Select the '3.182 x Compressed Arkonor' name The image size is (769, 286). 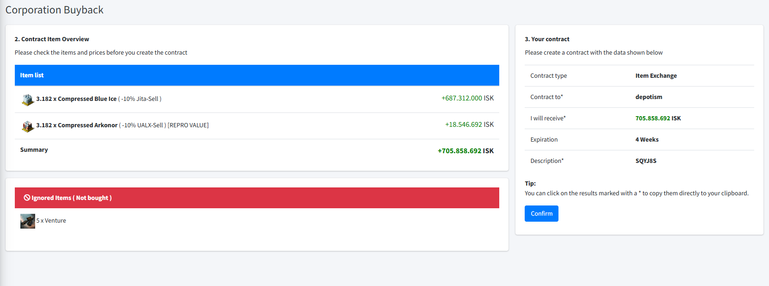coord(77,125)
